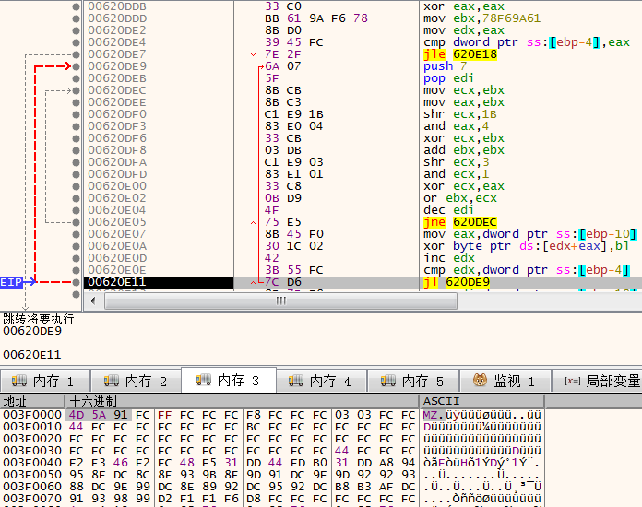Click the info text 跳转将要执行
Image resolution: width=642 pixels, height=507 pixels.
pos(39,319)
